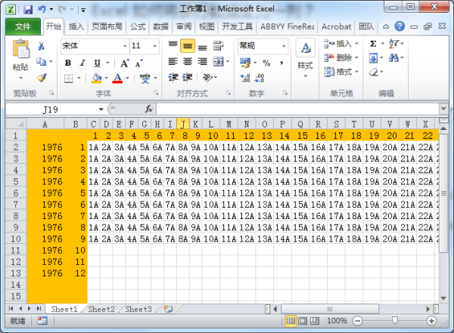Click the Paste clipboard icon
Screen dimensions: 454x333
coord(20,55)
